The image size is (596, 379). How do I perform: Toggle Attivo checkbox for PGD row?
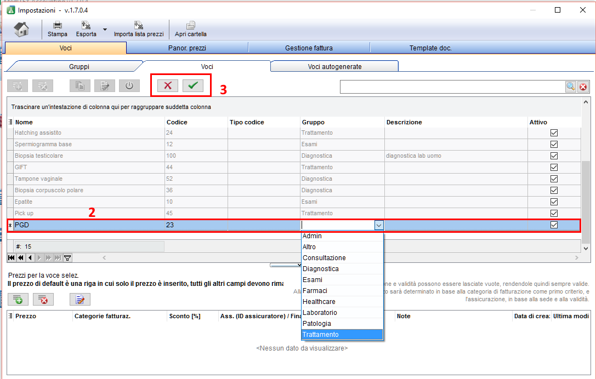(x=554, y=225)
